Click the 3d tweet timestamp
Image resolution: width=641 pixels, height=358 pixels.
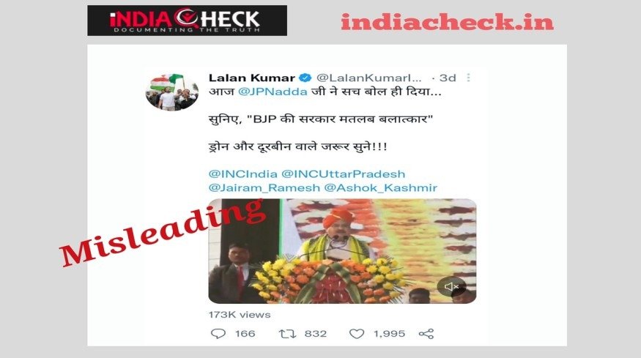448,78
